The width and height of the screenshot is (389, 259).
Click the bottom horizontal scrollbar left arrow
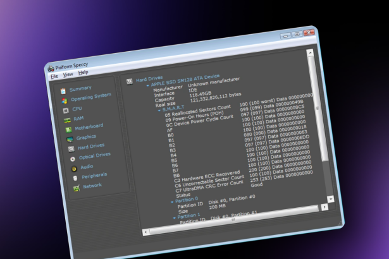click(146, 232)
